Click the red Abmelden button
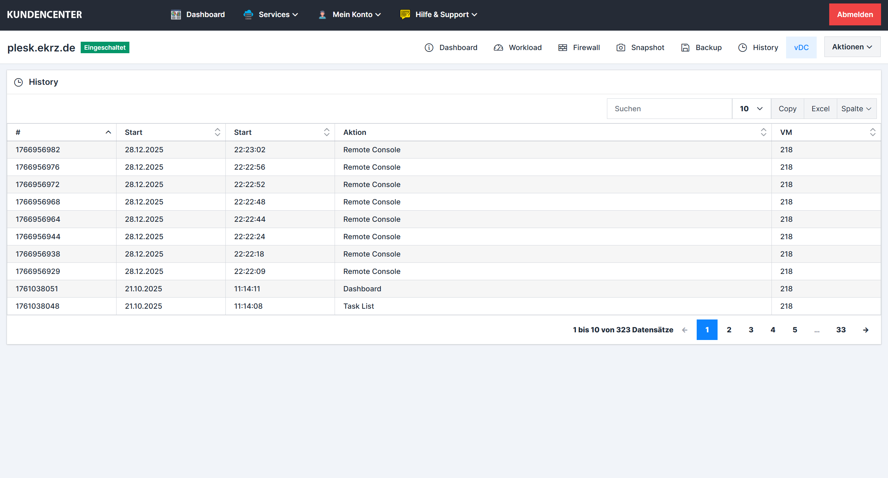Image resolution: width=888 pixels, height=478 pixels. pyautogui.click(x=855, y=15)
